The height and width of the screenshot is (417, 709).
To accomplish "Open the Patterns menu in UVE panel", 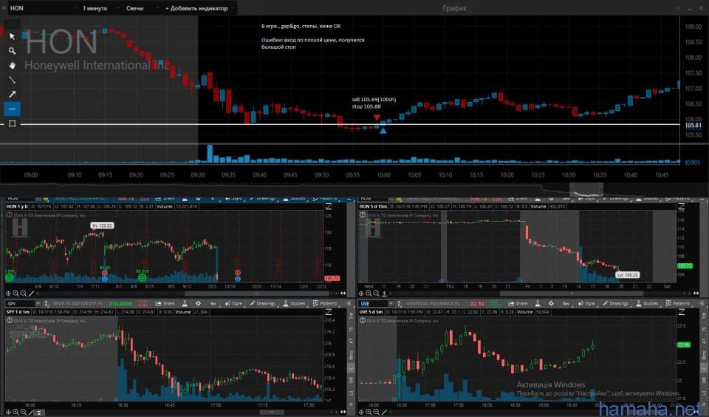I will (x=678, y=303).
